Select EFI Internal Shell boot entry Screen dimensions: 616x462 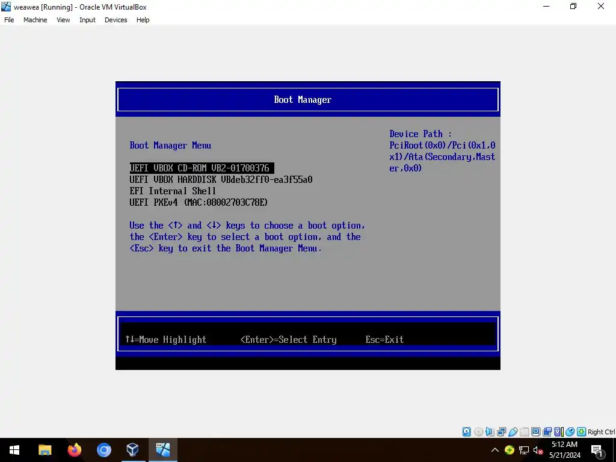point(173,191)
